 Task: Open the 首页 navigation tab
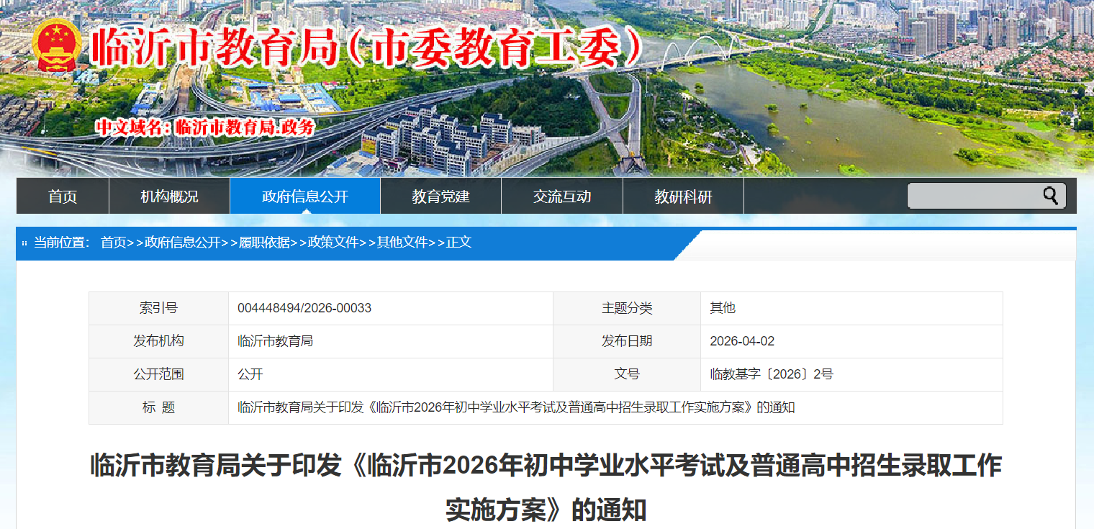[x=63, y=196]
